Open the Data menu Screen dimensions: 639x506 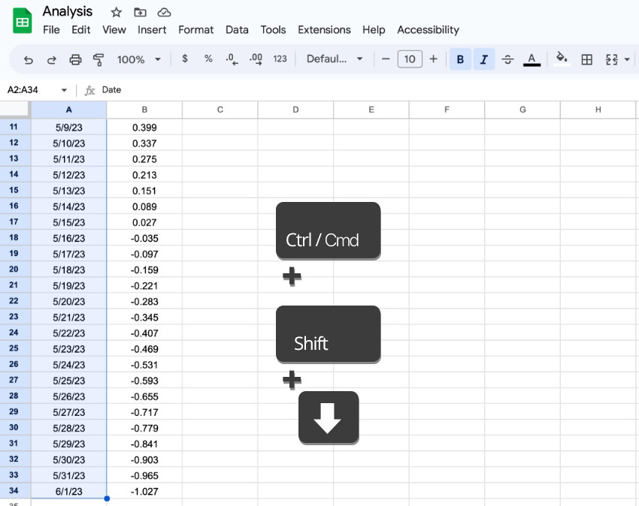(x=237, y=30)
